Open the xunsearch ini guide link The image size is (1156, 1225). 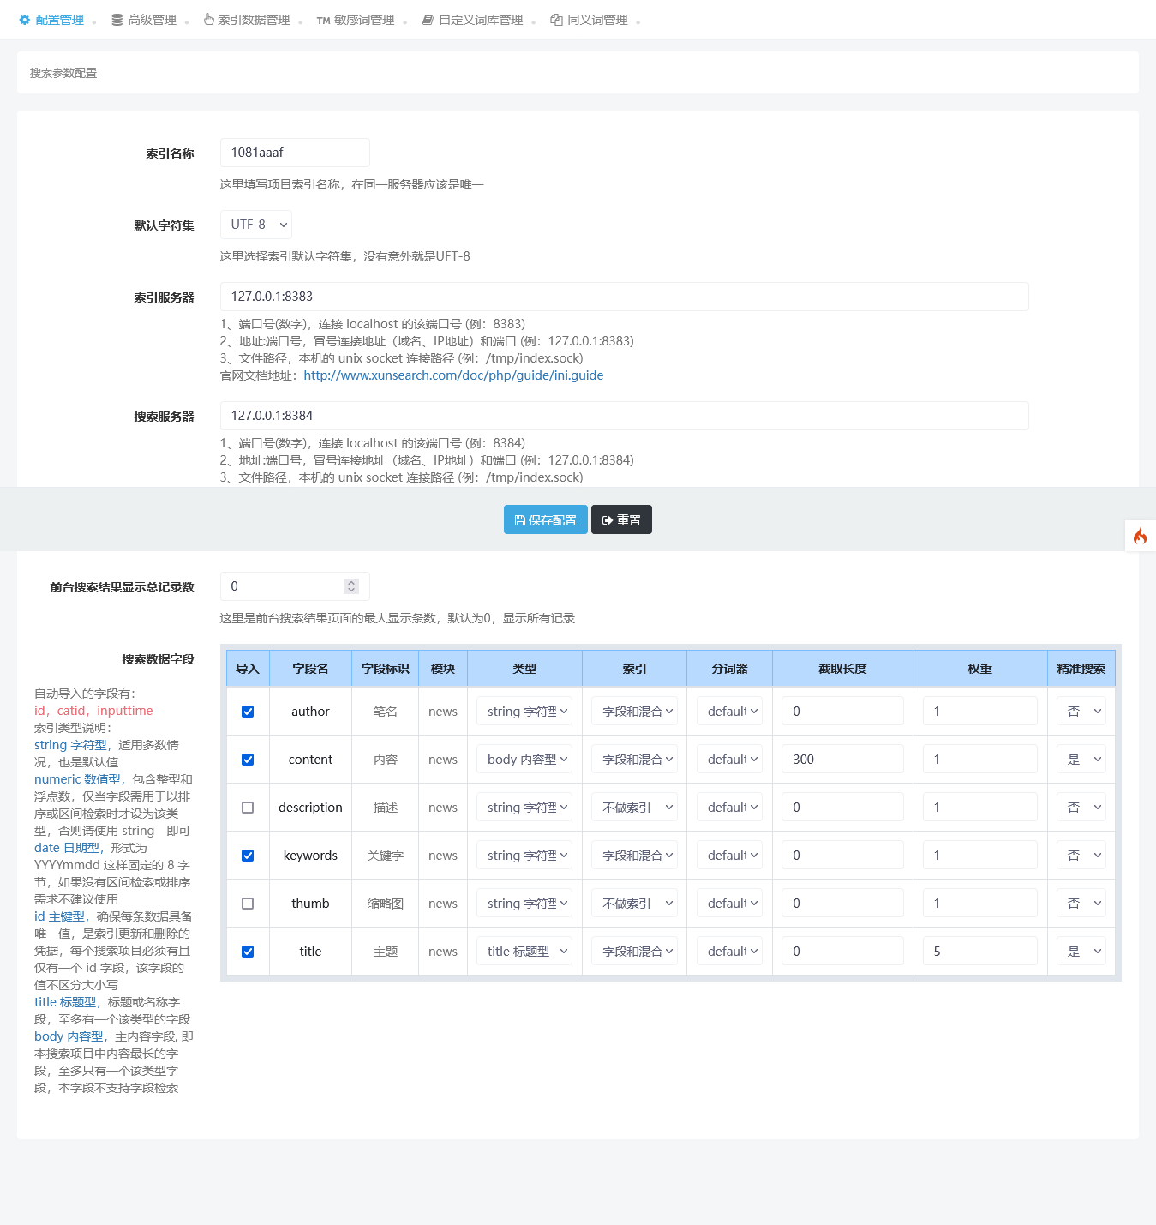453,375
